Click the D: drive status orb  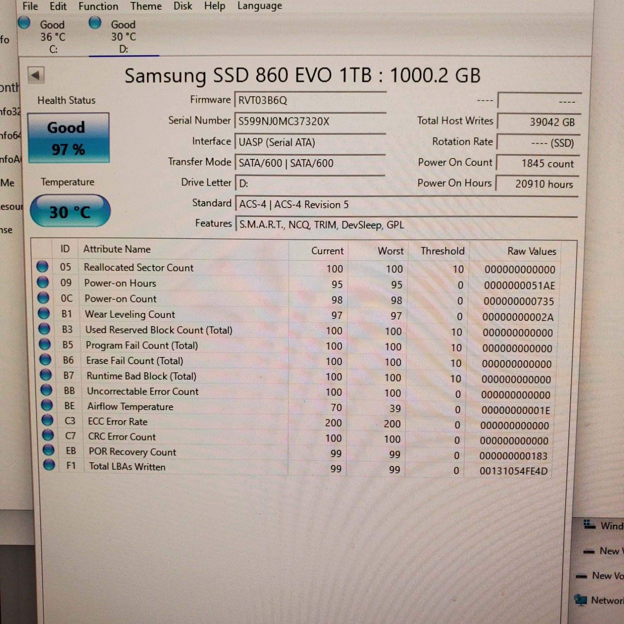click(x=95, y=22)
